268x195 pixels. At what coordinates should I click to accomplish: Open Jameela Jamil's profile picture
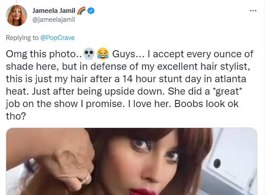click(x=16, y=16)
